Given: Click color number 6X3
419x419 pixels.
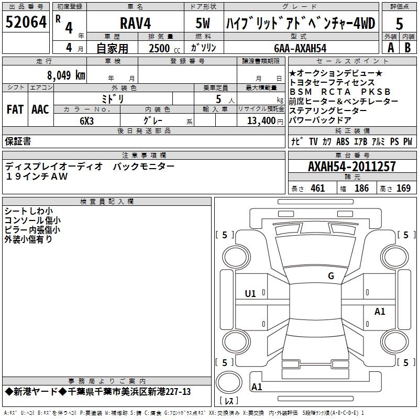Looking at the screenshot, I should click(x=86, y=121).
